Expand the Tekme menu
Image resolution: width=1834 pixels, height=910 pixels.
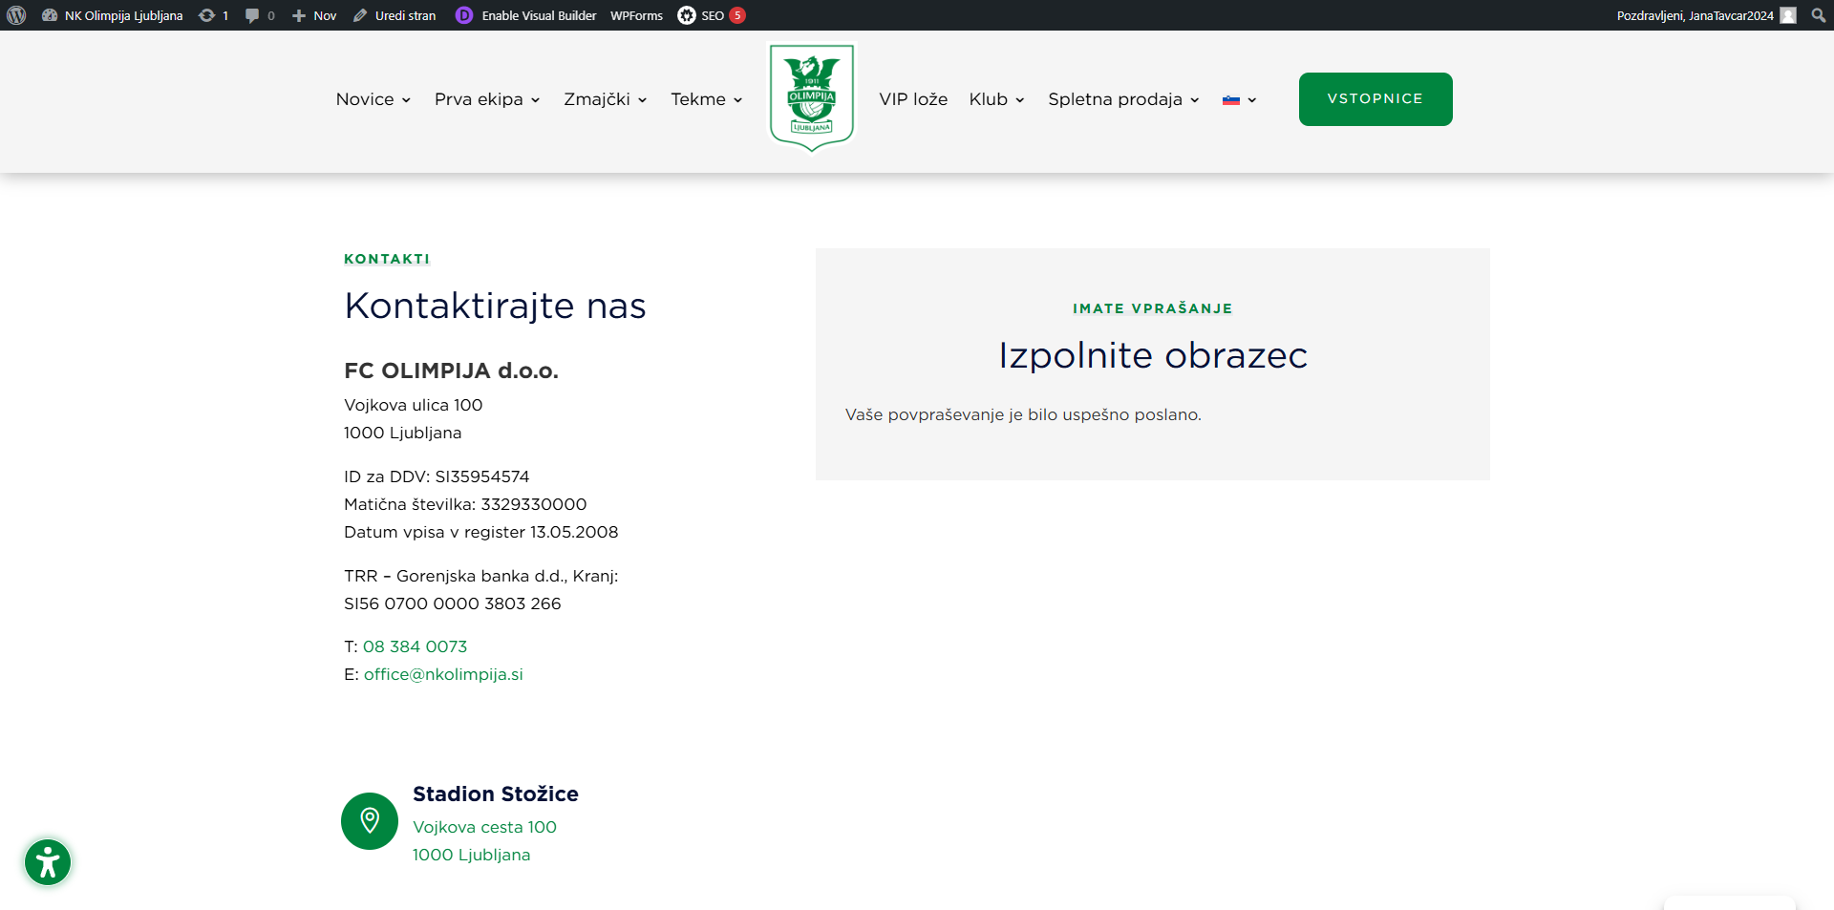pos(707,99)
